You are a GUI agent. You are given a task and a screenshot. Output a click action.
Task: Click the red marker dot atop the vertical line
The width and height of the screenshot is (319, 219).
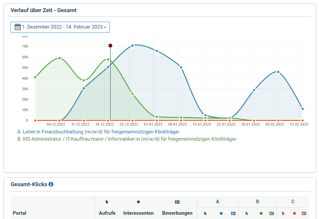click(x=110, y=46)
